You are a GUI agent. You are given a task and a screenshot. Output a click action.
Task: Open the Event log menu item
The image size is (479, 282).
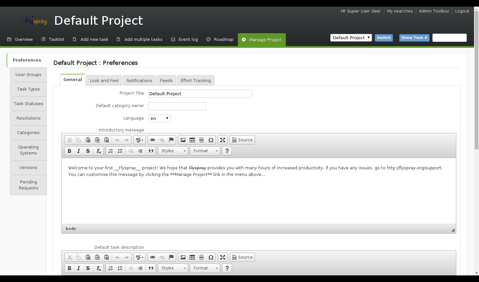[184, 39]
